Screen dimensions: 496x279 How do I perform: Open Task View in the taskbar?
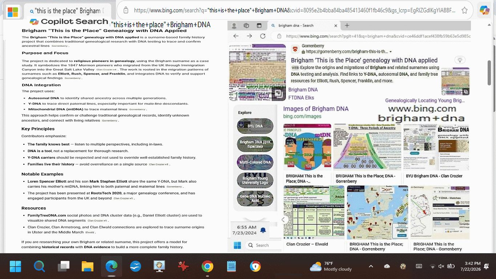point(64,267)
